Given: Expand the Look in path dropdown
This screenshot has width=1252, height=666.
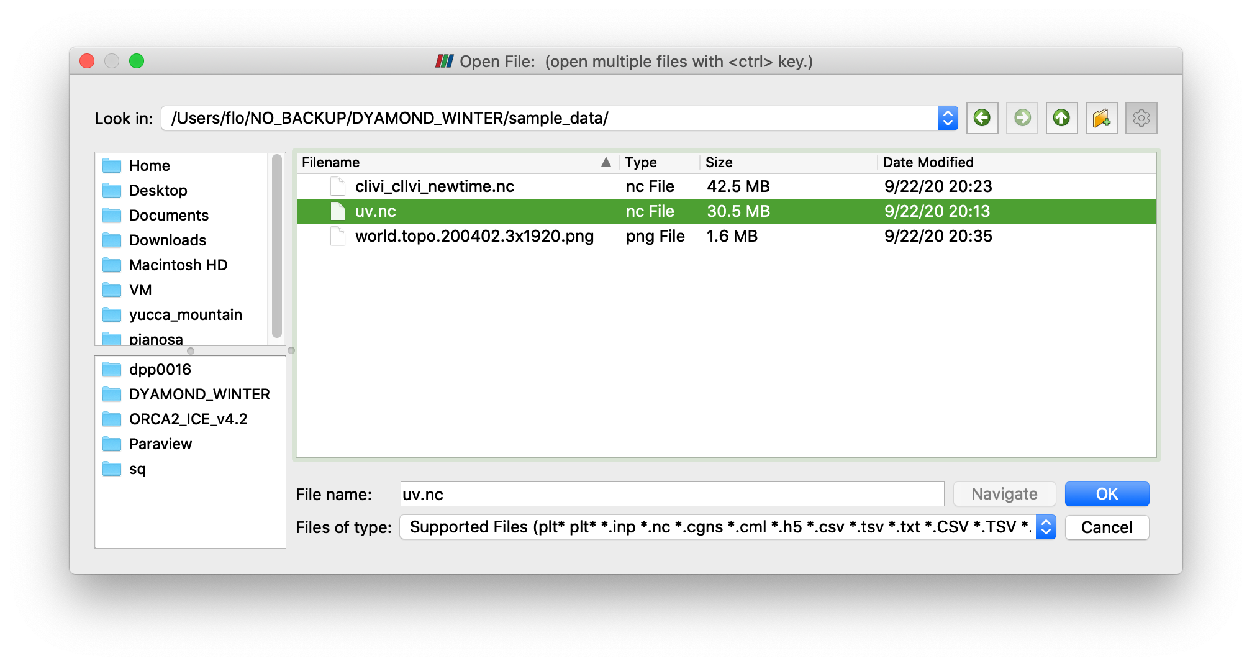Looking at the screenshot, I should 948,118.
